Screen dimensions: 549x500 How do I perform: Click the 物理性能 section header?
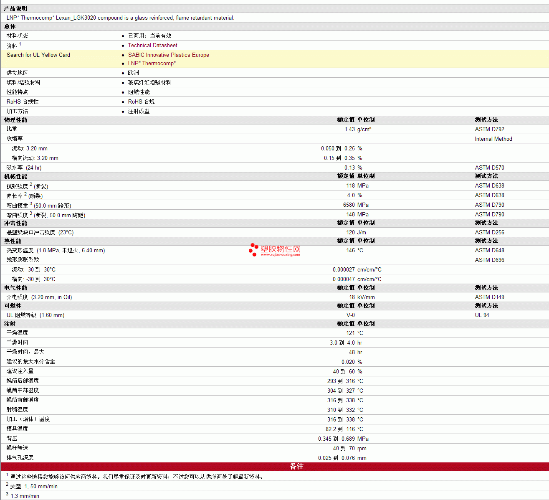[15, 120]
